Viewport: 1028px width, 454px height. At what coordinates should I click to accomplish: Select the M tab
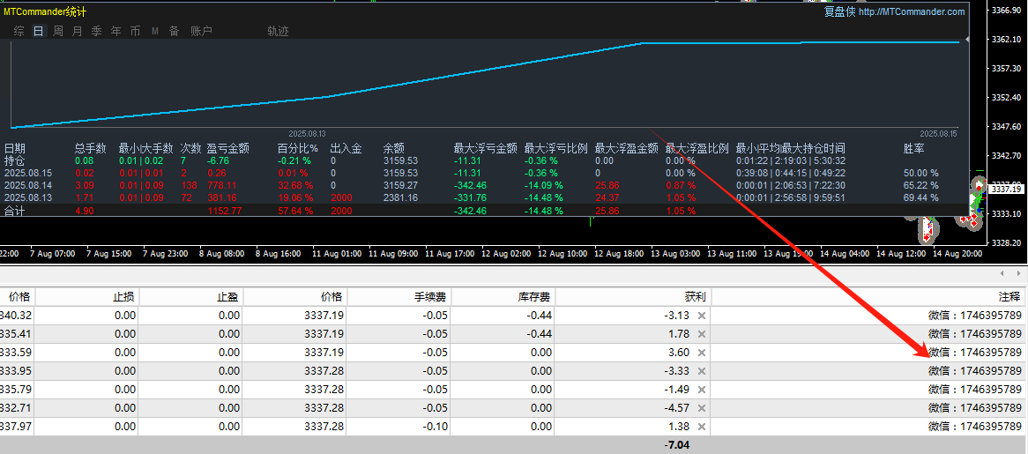pyautogui.click(x=155, y=31)
